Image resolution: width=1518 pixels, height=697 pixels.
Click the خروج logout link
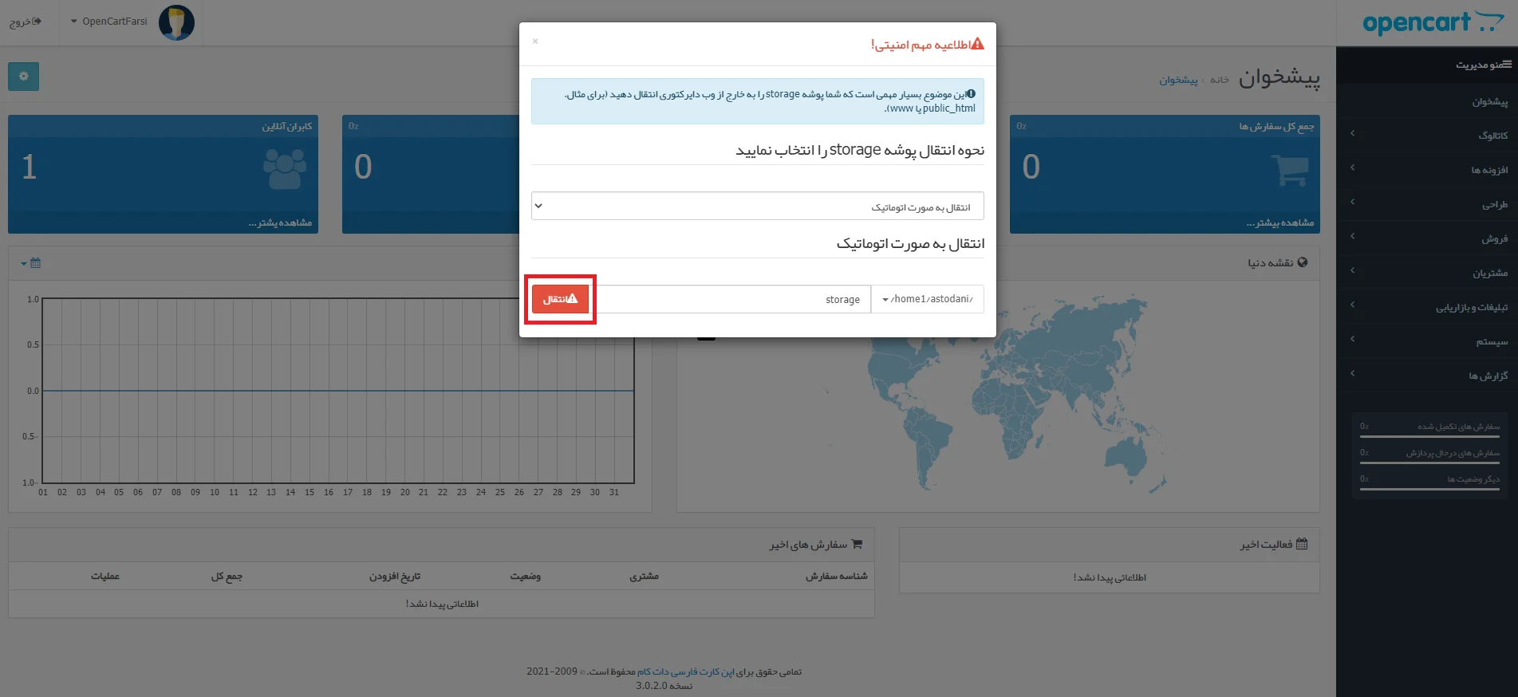[x=26, y=22]
